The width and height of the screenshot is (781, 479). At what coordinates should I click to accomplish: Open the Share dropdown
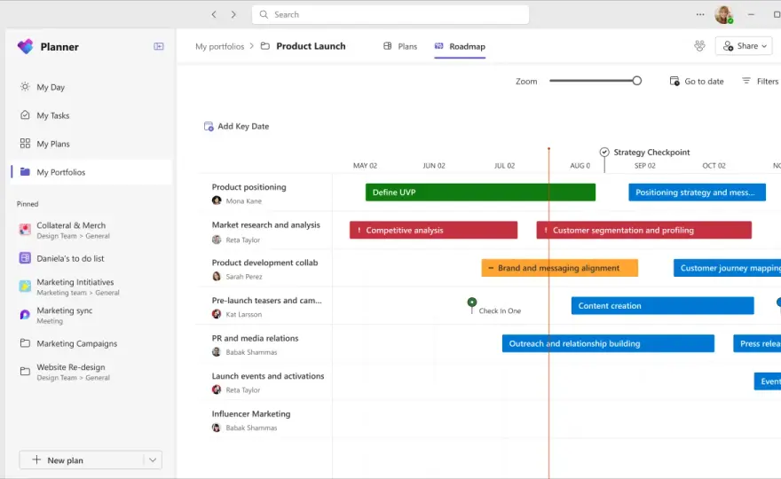click(x=744, y=46)
